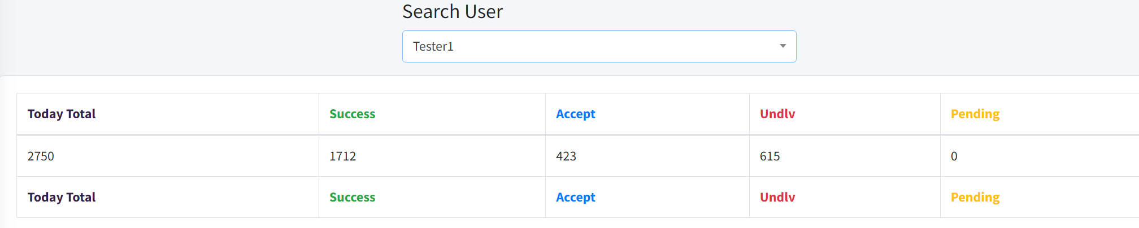Click the blue Accept header in header row

pos(576,114)
